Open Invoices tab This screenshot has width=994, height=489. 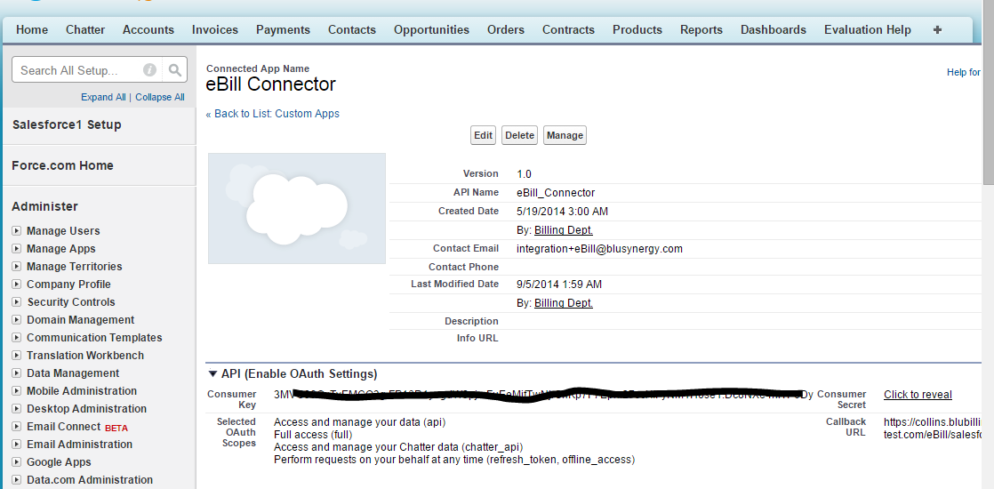click(x=215, y=30)
